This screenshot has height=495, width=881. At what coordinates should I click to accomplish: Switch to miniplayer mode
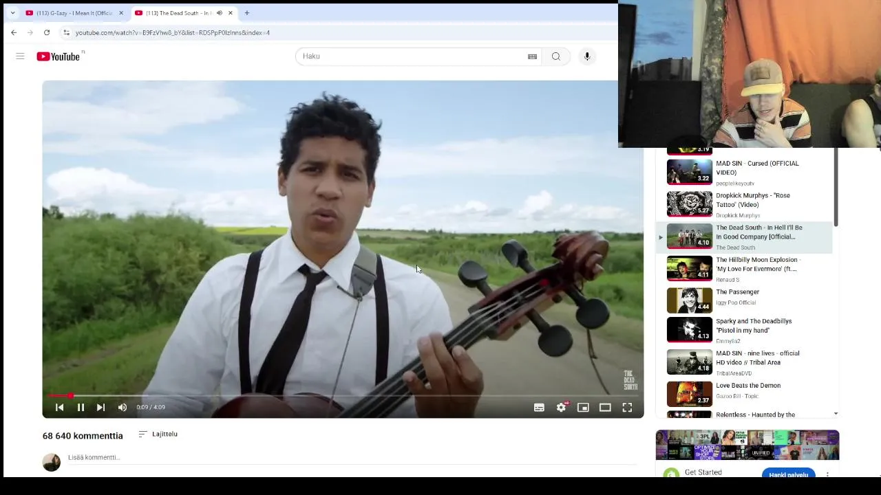point(583,407)
